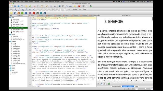Open cover.xhtml in Book Browser
163x91 pixels.
tap(16, 19)
